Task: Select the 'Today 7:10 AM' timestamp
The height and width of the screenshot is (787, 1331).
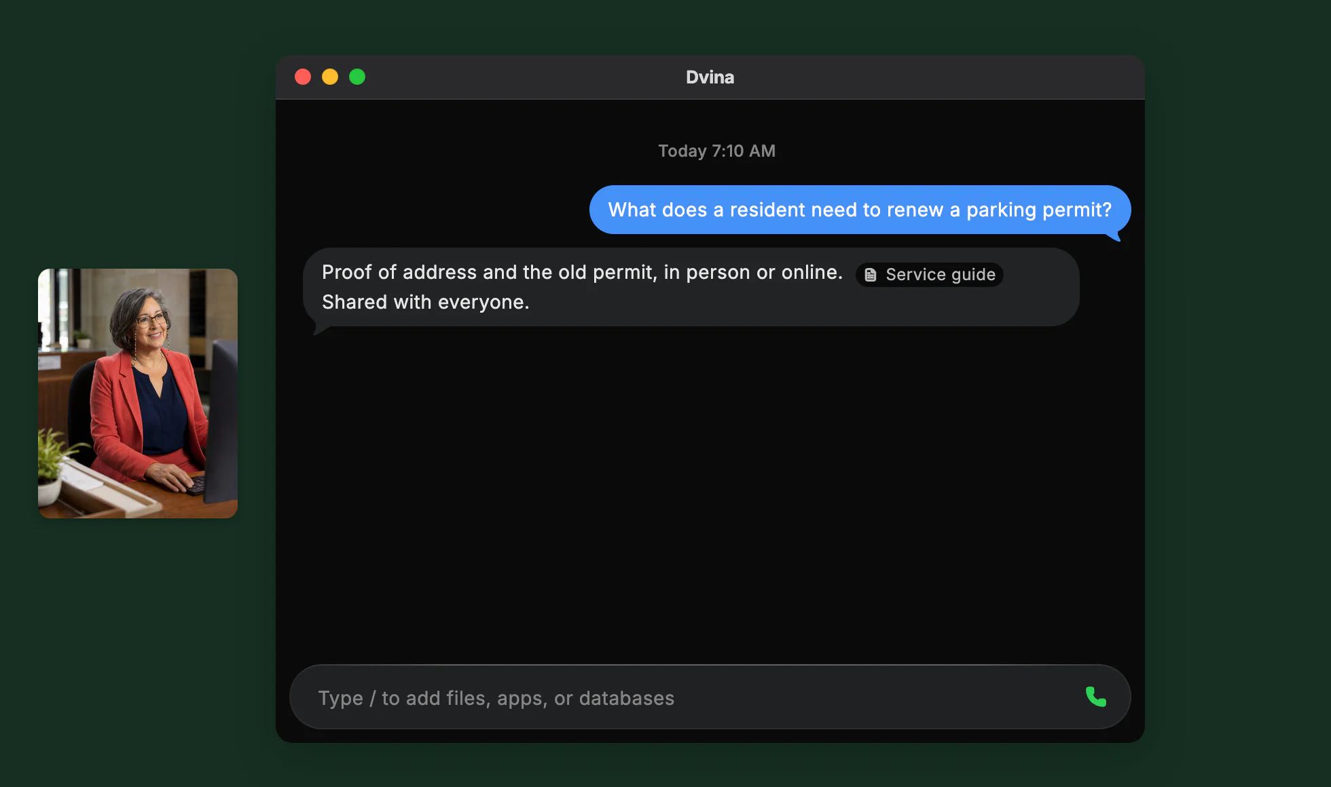Action: click(x=716, y=151)
